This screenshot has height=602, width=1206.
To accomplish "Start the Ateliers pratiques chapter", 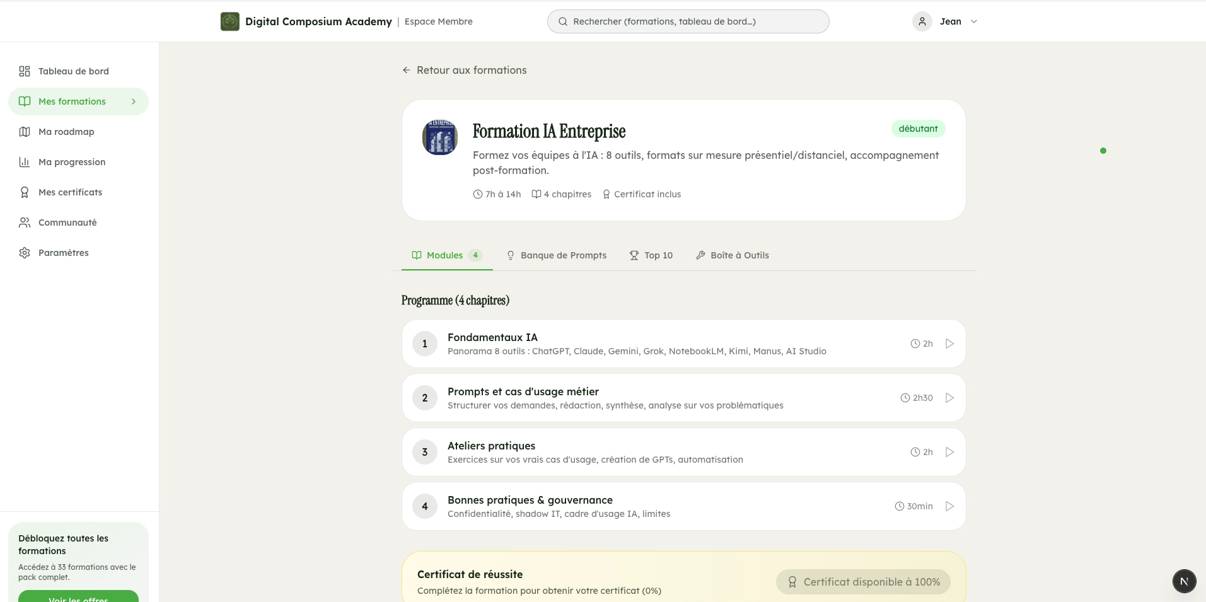I will (949, 452).
